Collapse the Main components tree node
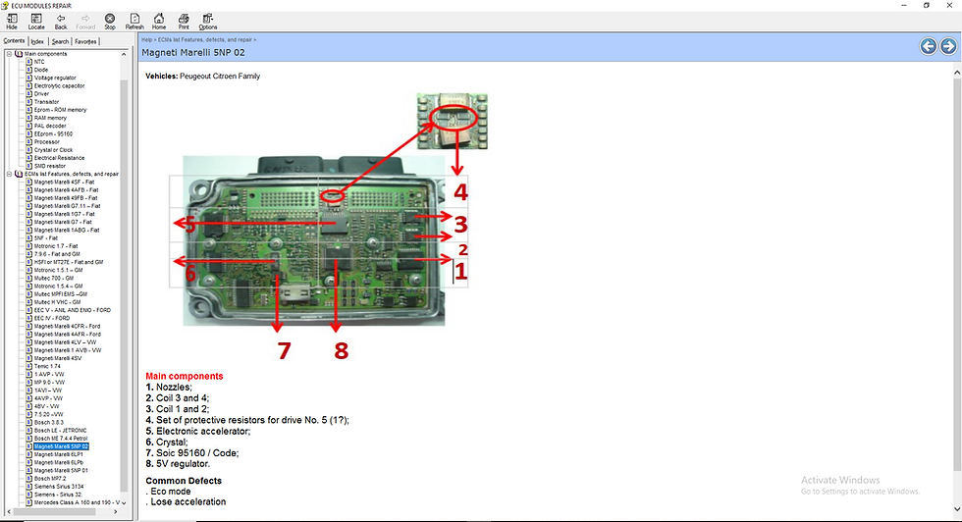The height and width of the screenshot is (522, 962). (9, 54)
